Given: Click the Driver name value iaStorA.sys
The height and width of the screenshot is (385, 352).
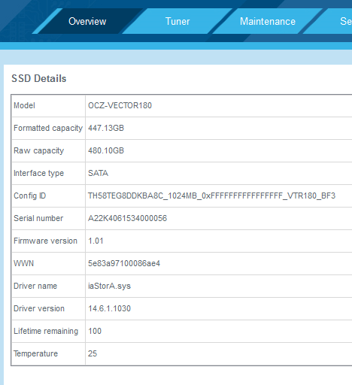Looking at the screenshot, I should [109, 286].
